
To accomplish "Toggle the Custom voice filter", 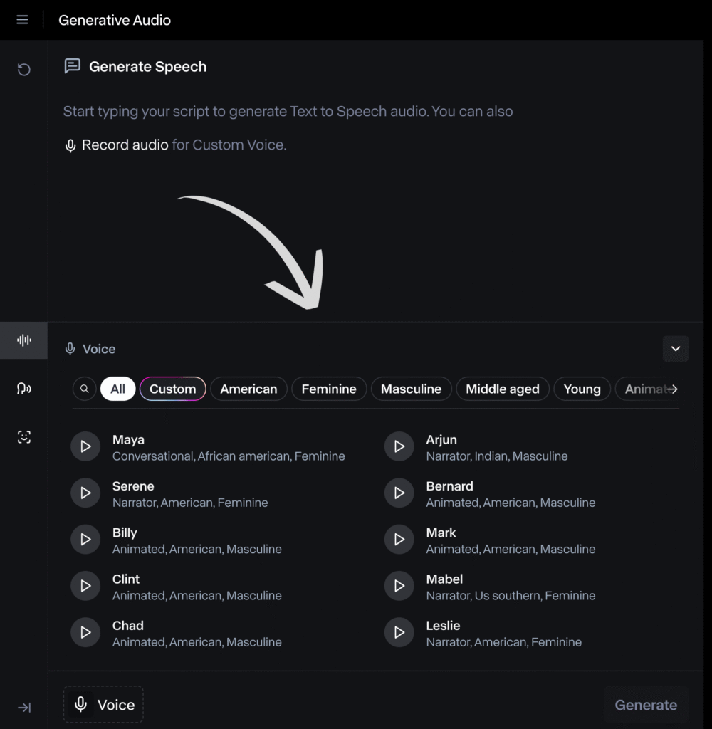I will pos(172,389).
